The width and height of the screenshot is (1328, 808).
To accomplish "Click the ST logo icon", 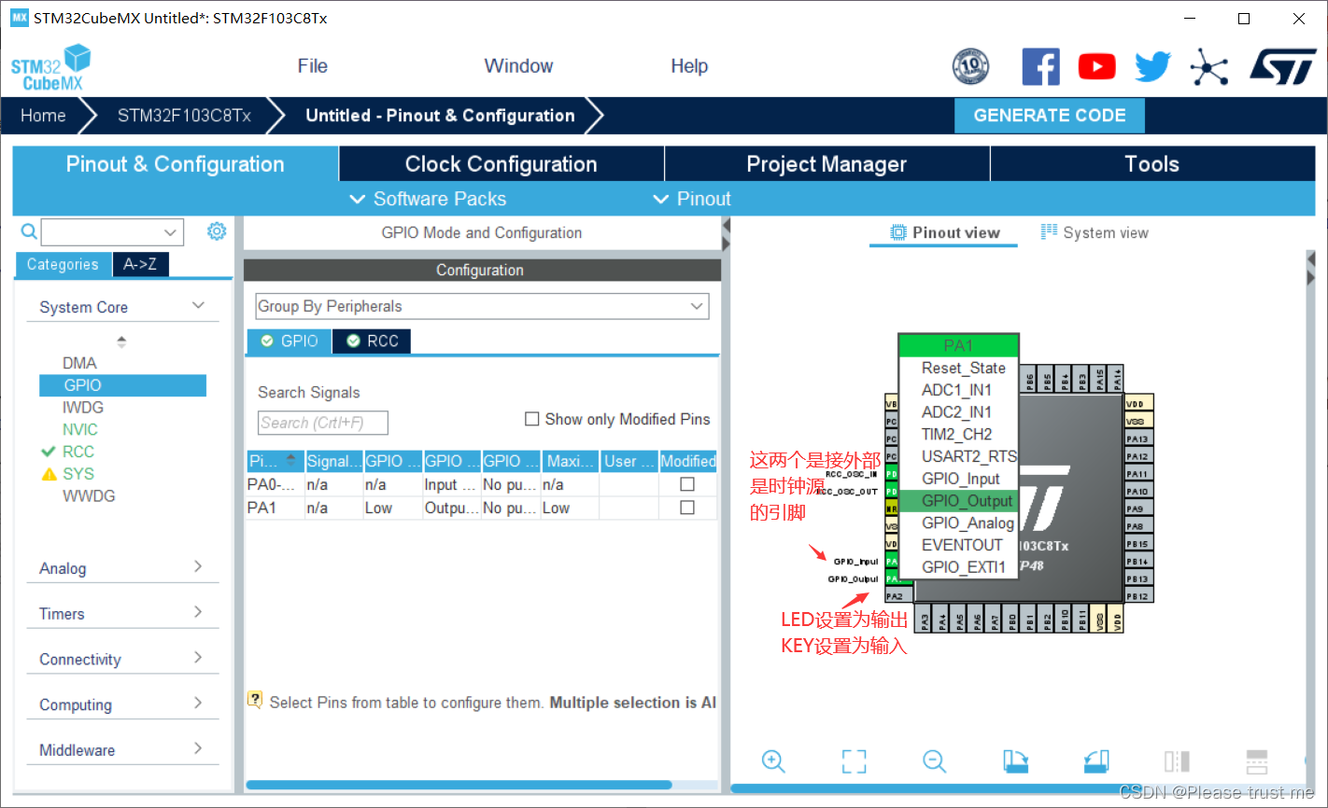I will click(x=1283, y=67).
